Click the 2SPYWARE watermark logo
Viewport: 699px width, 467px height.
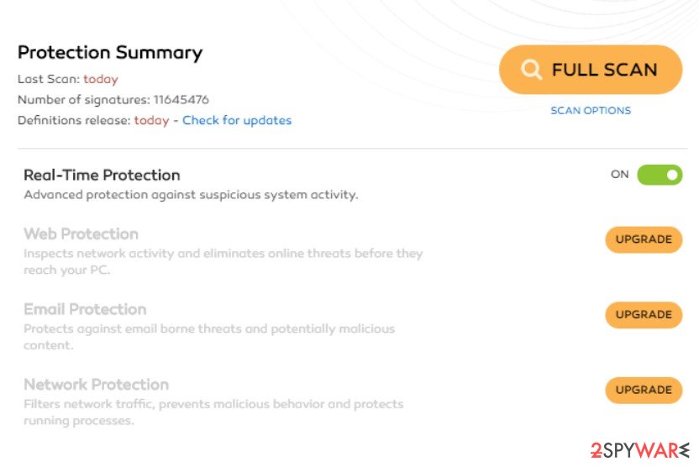[640, 450]
